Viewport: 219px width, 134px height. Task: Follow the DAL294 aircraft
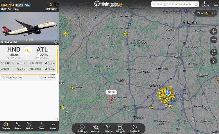click(30, 126)
